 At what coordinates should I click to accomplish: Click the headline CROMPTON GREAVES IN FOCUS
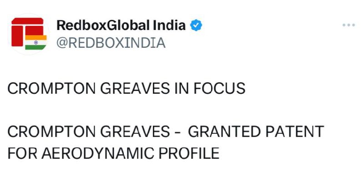pyautogui.click(x=126, y=88)
